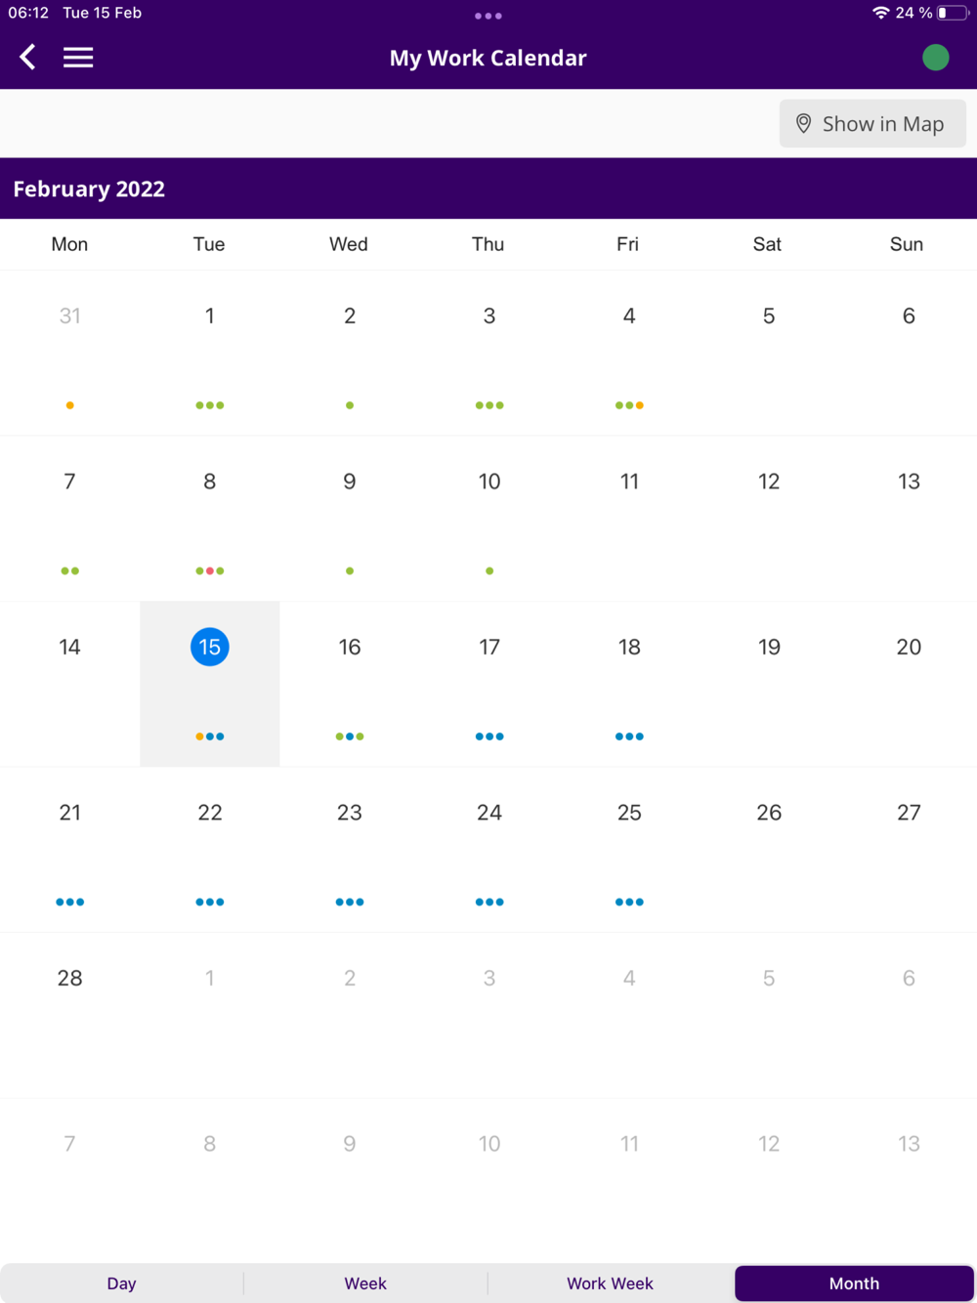Open Friday February 4 cell
The image size is (977, 1303).
click(628, 353)
